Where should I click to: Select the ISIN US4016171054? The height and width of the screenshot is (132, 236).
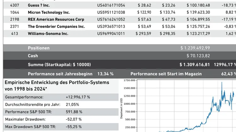[x=111, y=5]
